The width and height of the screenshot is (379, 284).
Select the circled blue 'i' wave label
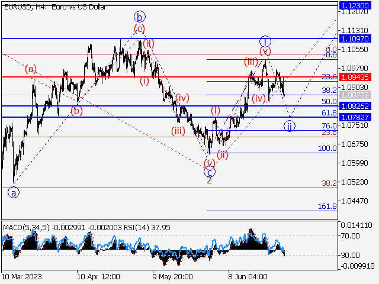(265, 42)
